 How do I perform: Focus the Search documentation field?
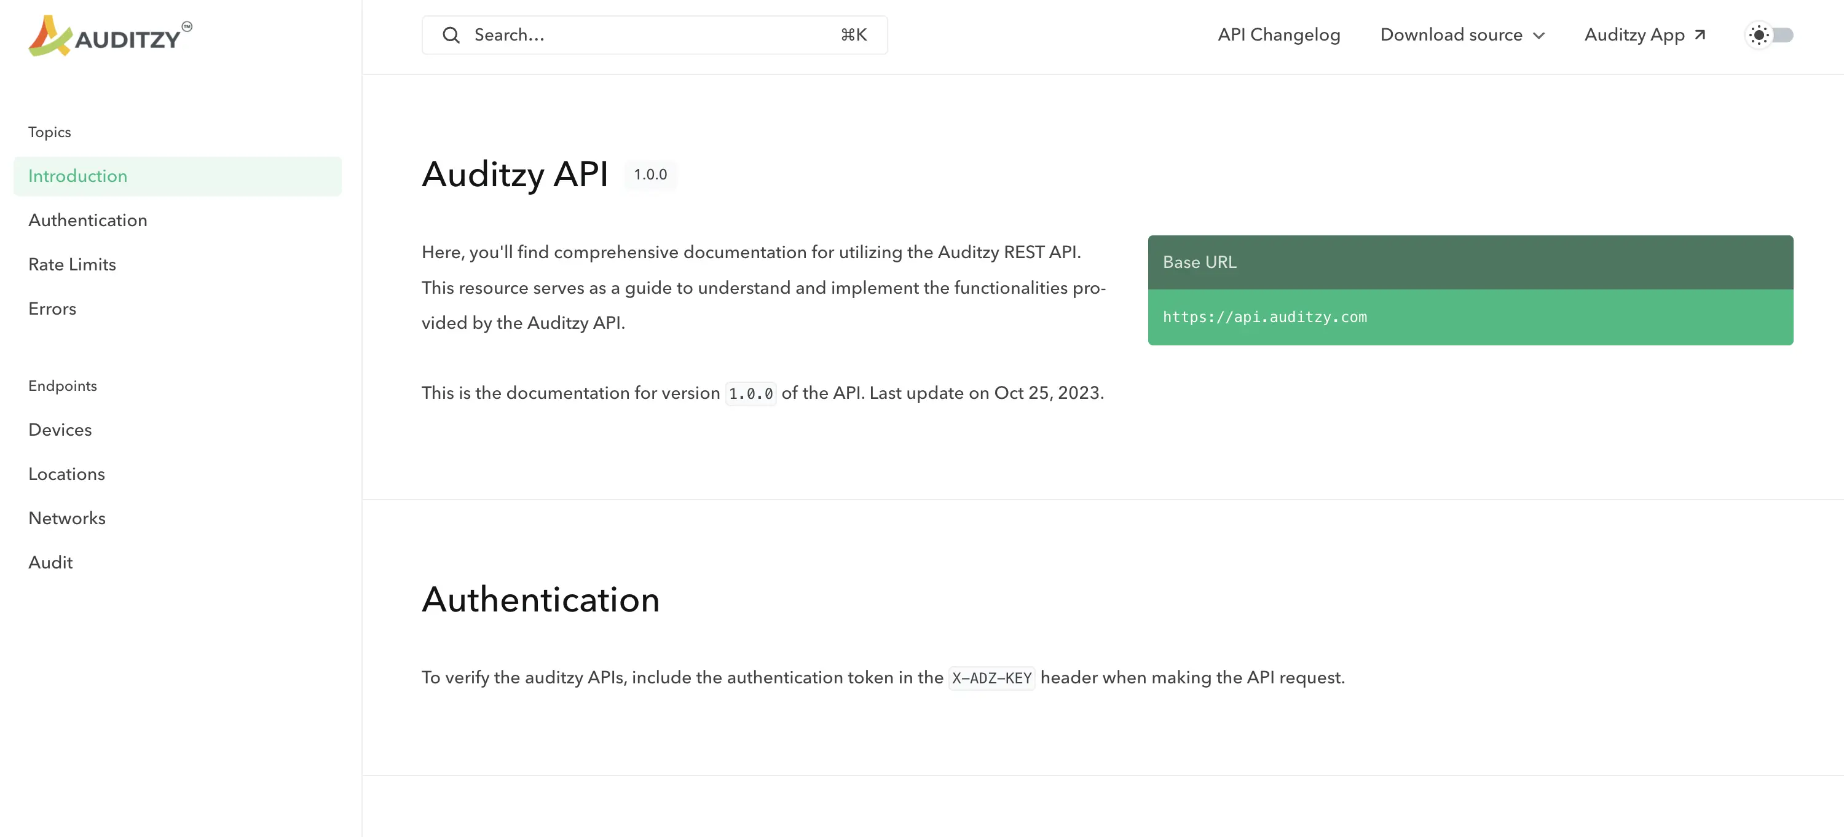pyautogui.click(x=654, y=35)
